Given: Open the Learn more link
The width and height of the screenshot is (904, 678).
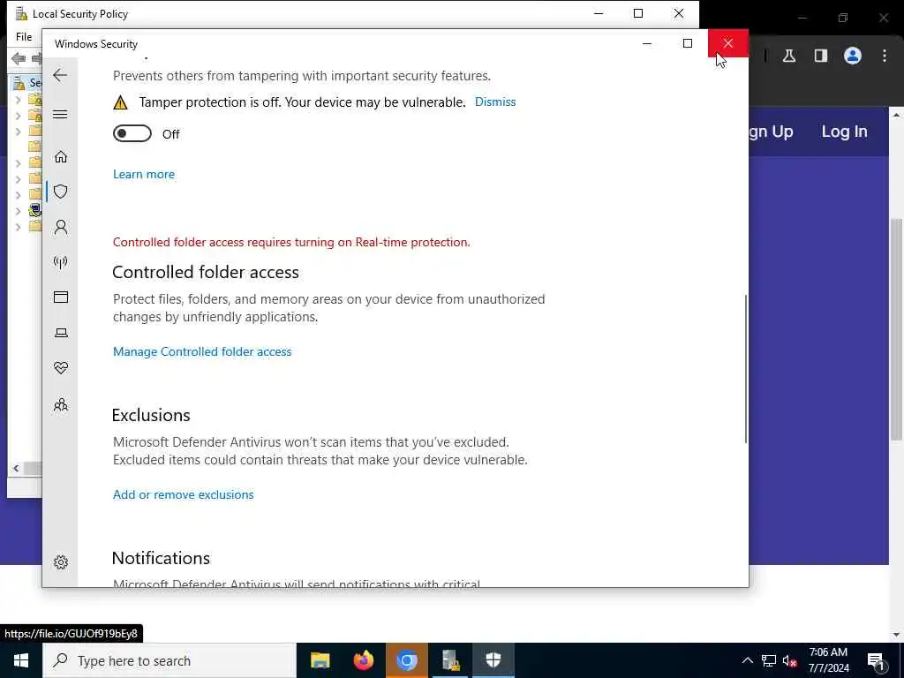Looking at the screenshot, I should coord(144,174).
